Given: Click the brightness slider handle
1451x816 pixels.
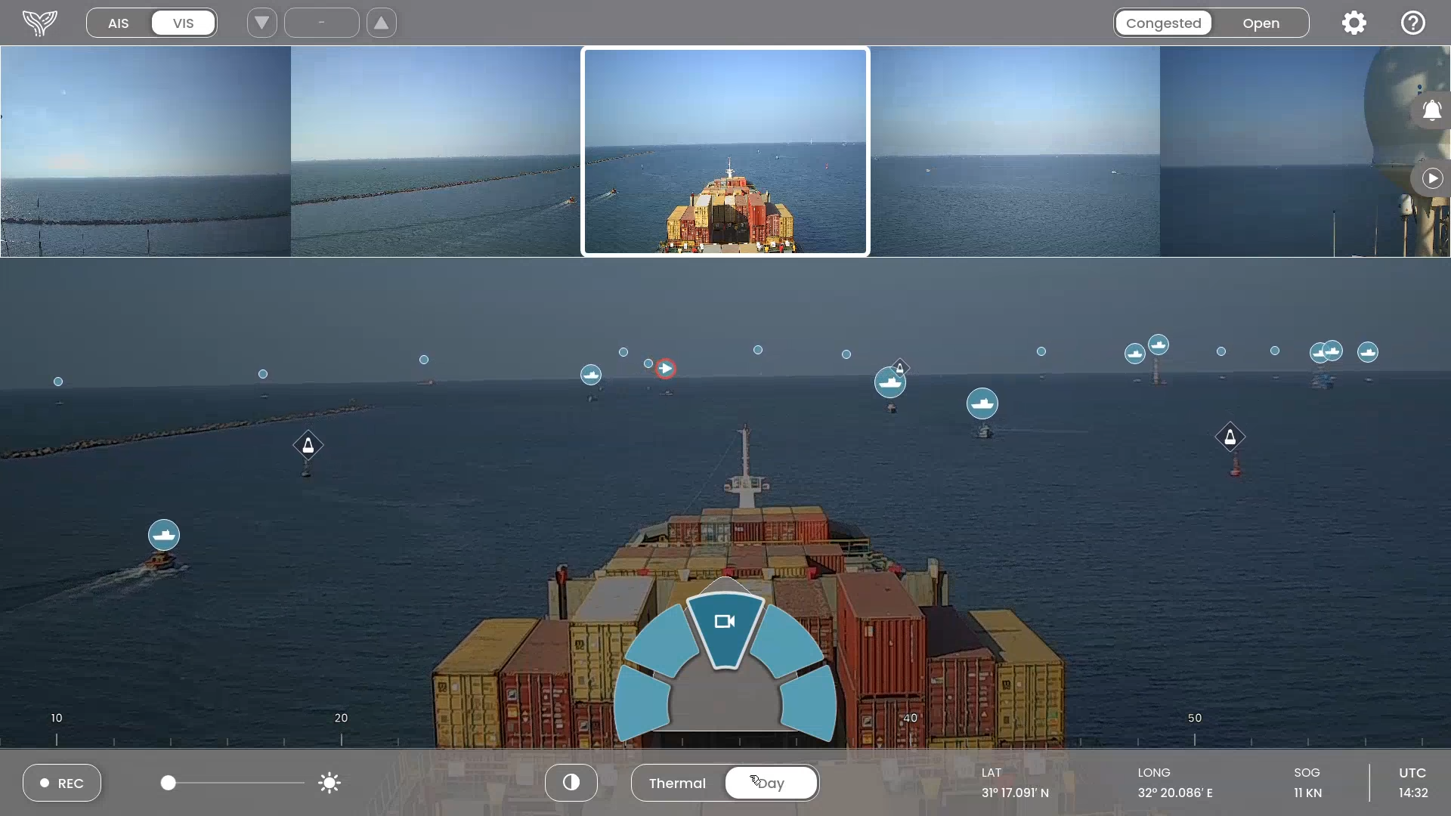Looking at the screenshot, I should pos(169,783).
